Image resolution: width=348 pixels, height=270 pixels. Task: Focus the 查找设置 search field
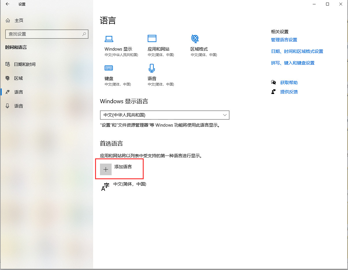point(43,34)
